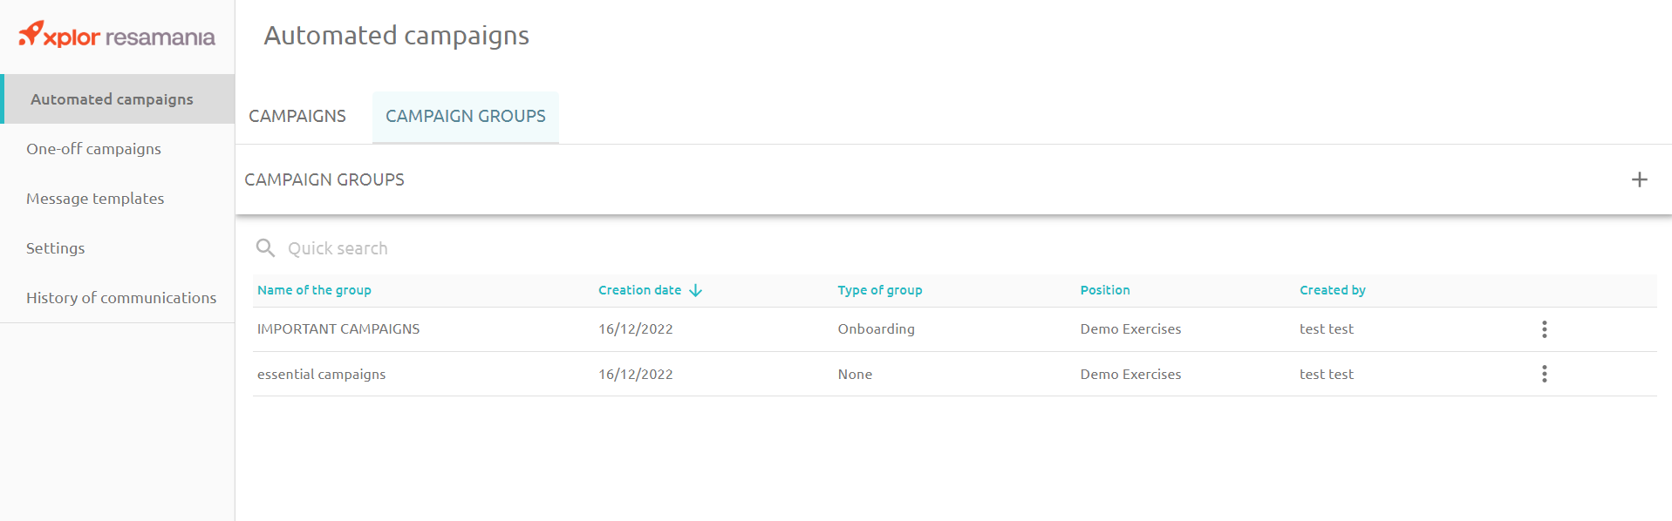Select the CAMPAIGN GROUPS tab
The height and width of the screenshot is (521, 1672).
click(466, 117)
